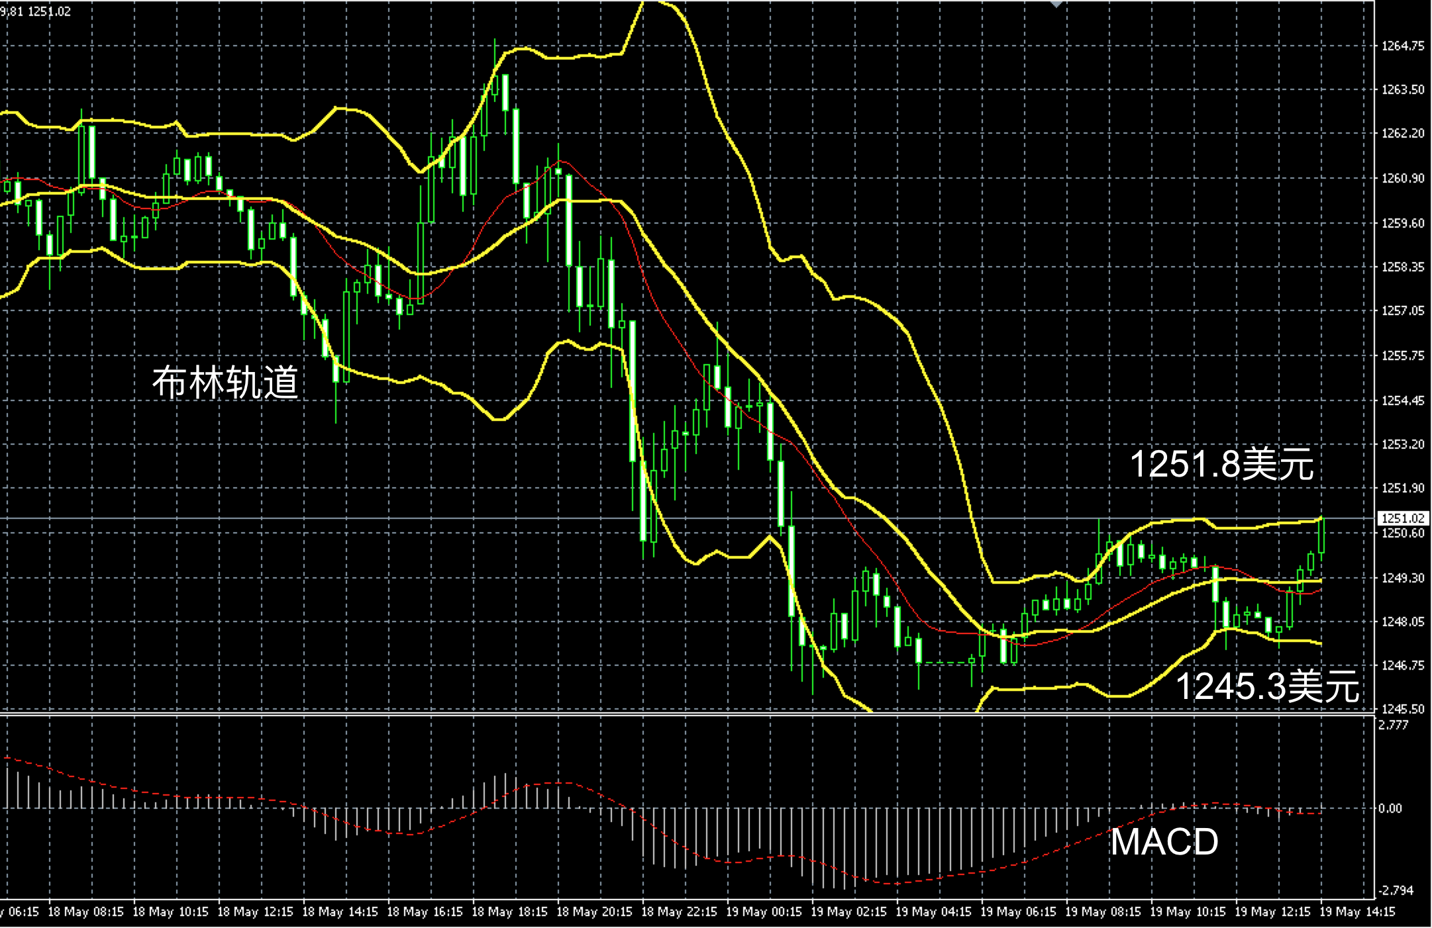The width and height of the screenshot is (1432, 928).
Task: Click the 19 May 14:15 time label
Action: (x=1356, y=912)
